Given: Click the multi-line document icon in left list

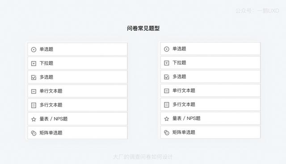Looking at the screenshot, I should [34, 105].
